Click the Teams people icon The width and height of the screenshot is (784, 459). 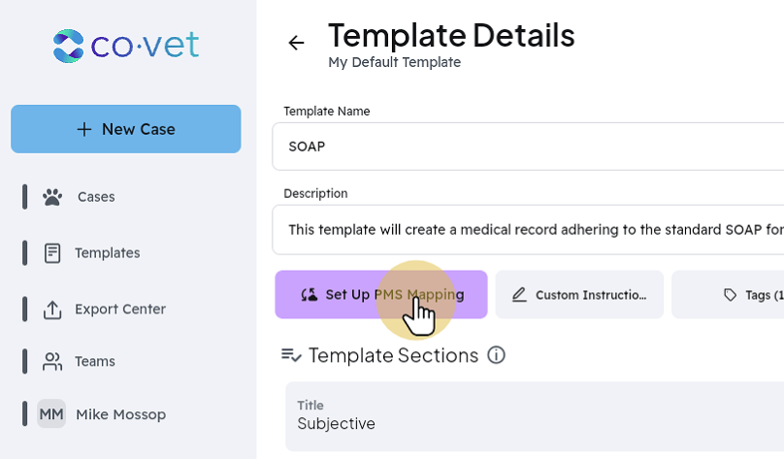click(52, 362)
